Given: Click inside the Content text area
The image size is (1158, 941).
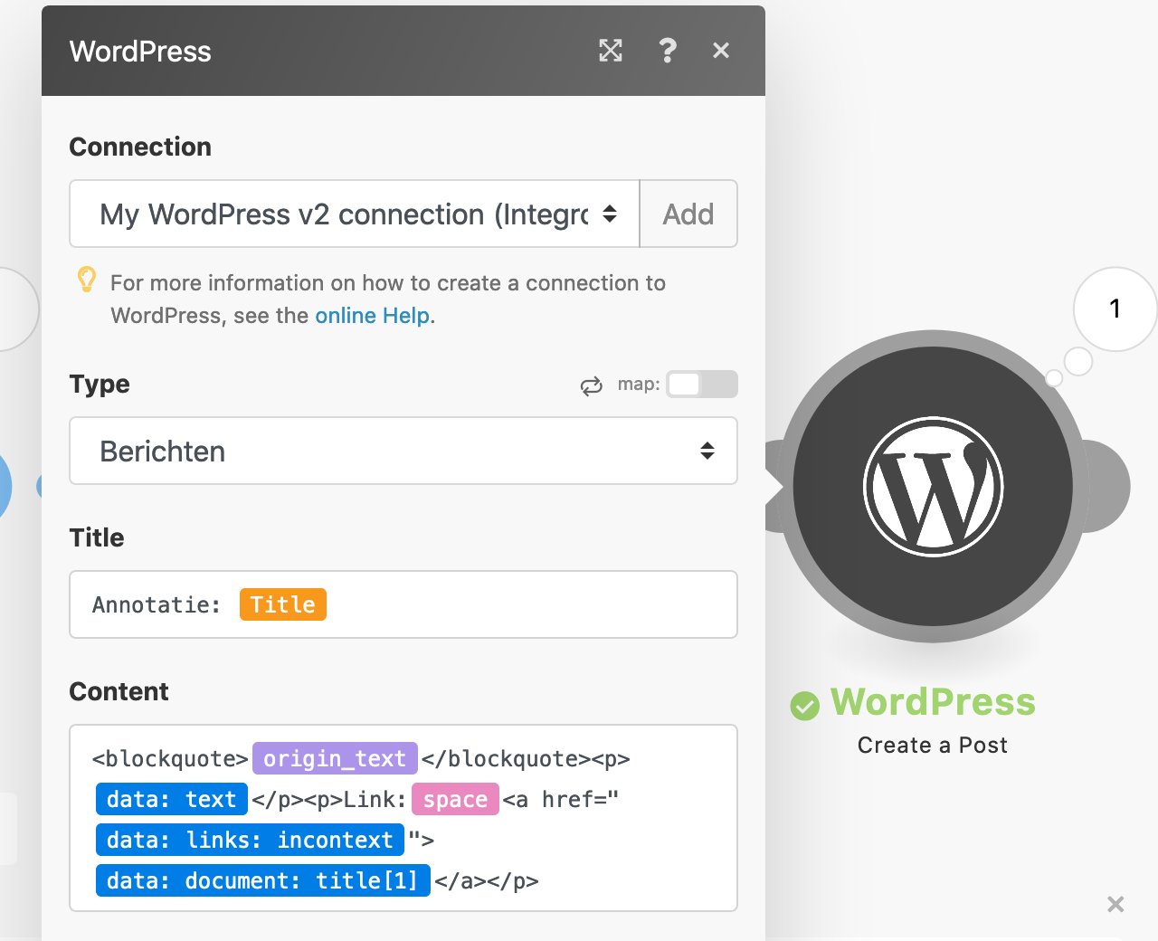Looking at the screenshot, I should [403, 818].
